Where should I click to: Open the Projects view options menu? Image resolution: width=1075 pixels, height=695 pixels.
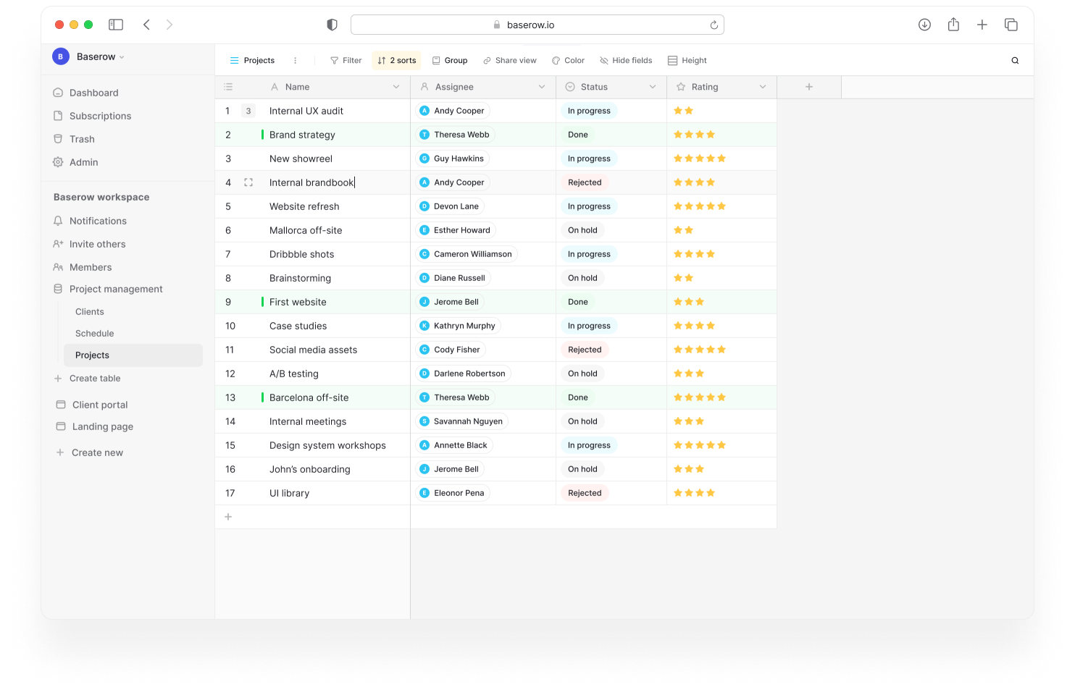pyautogui.click(x=294, y=60)
